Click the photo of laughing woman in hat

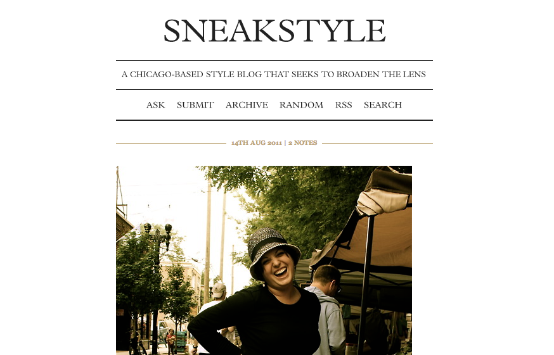(x=264, y=261)
